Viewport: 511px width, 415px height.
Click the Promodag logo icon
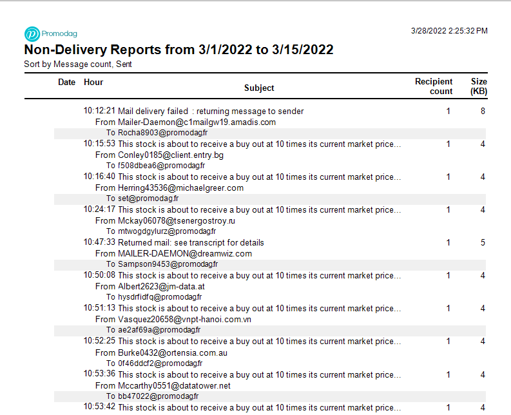click(x=32, y=34)
